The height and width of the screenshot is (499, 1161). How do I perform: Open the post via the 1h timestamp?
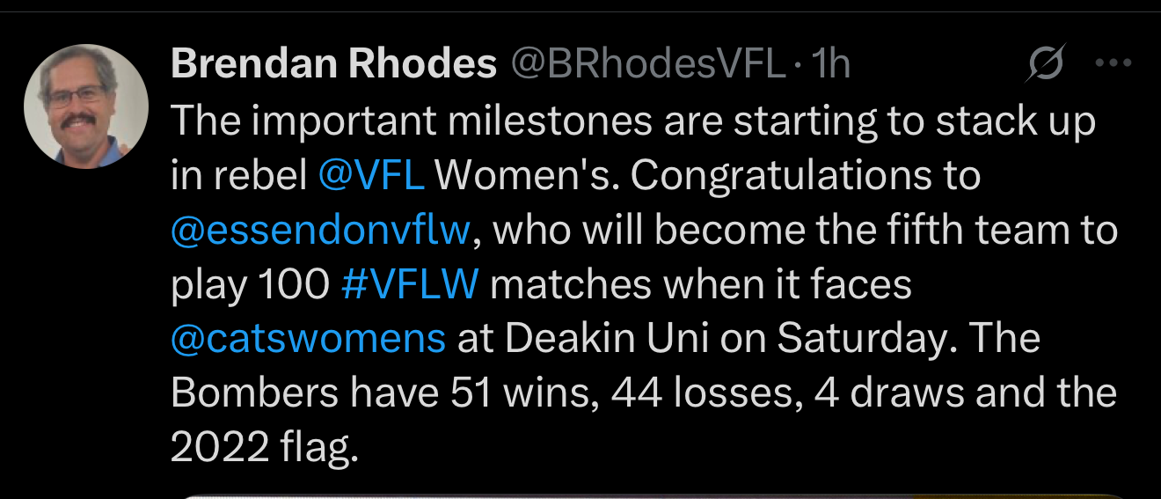pyautogui.click(x=832, y=64)
